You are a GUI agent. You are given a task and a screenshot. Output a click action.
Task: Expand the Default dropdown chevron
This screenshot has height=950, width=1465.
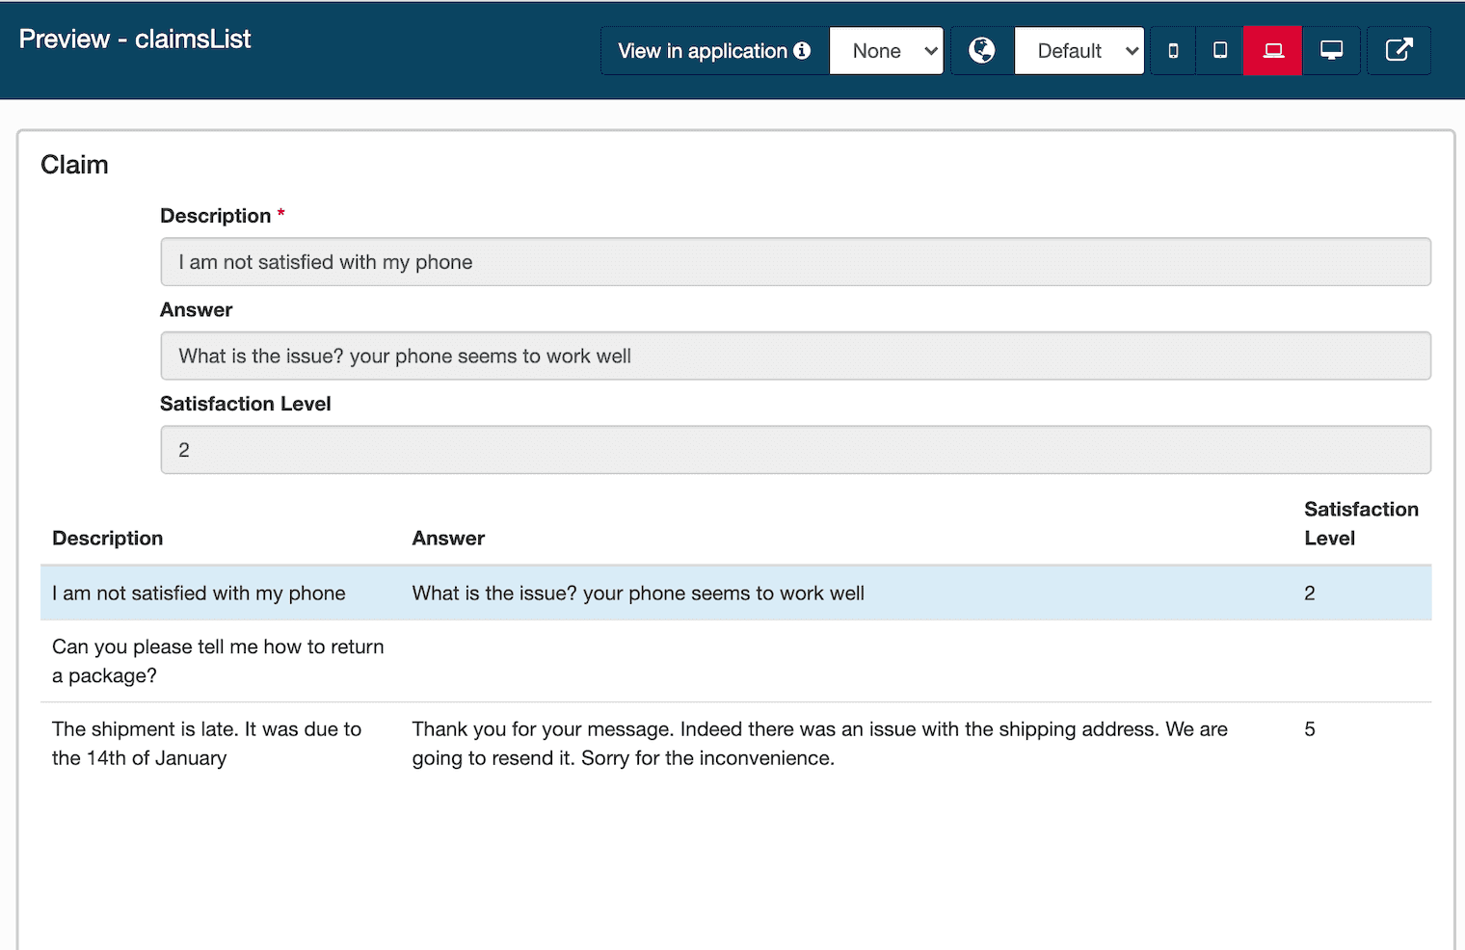[1131, 50]
